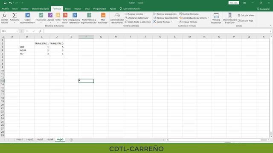Screen dimensions: 273x153
Task: Click Calcular ahora
Action: click(246, 15)
